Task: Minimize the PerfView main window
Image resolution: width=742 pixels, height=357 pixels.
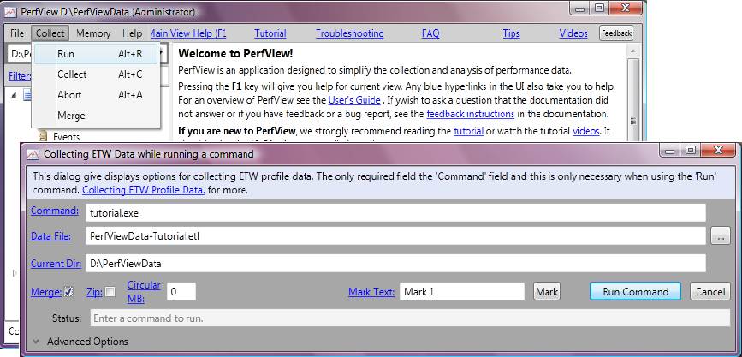Action: click(580, 8)
